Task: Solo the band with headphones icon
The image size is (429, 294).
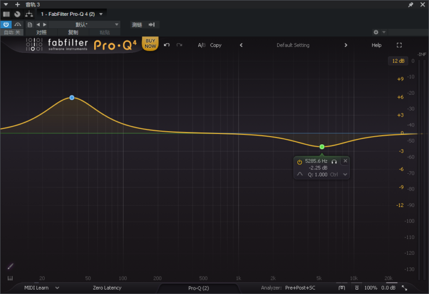Action: tap(334, 161)
